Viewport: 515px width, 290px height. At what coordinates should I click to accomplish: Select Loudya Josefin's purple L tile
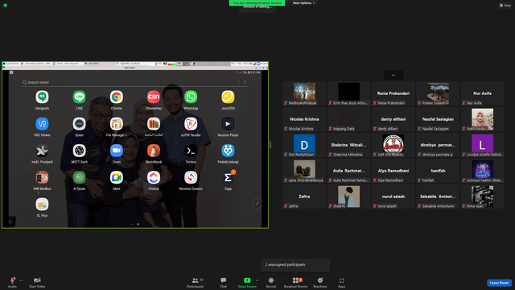(482, 145)
